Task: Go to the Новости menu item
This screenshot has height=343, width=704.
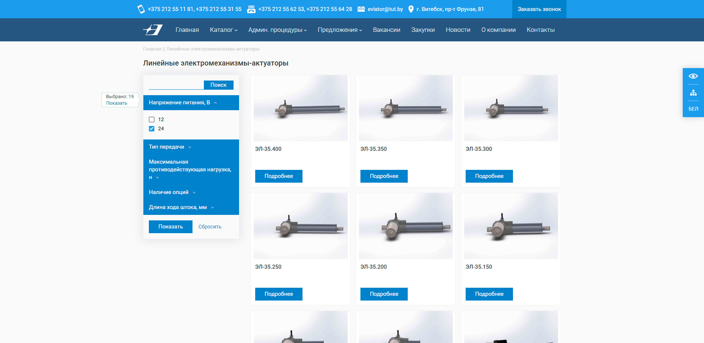Action: pyautogui.click(x=458, y=30)
